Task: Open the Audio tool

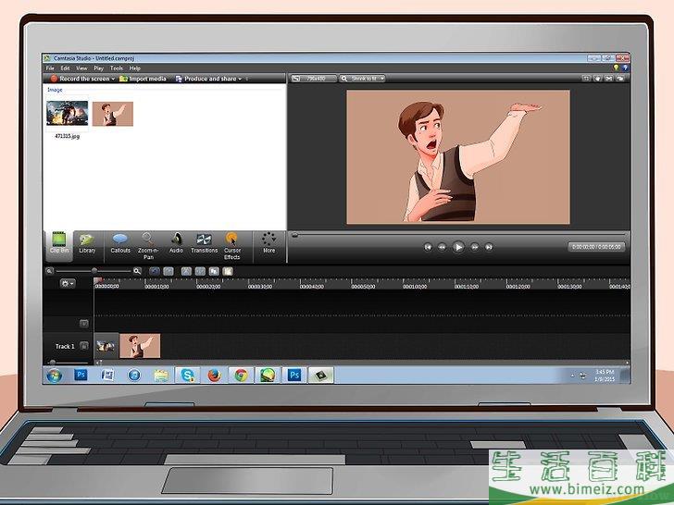Action: (x=176, y=243)
